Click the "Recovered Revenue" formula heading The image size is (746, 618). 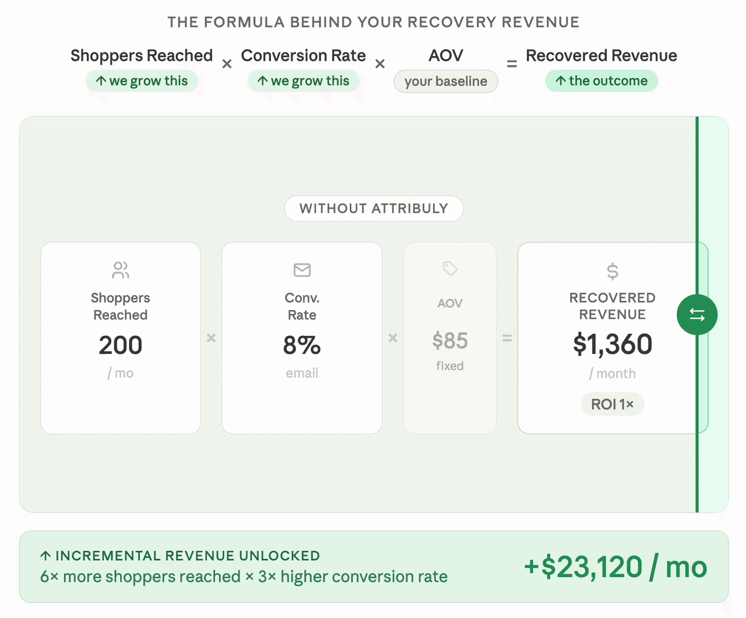click(x=601, y=55)
